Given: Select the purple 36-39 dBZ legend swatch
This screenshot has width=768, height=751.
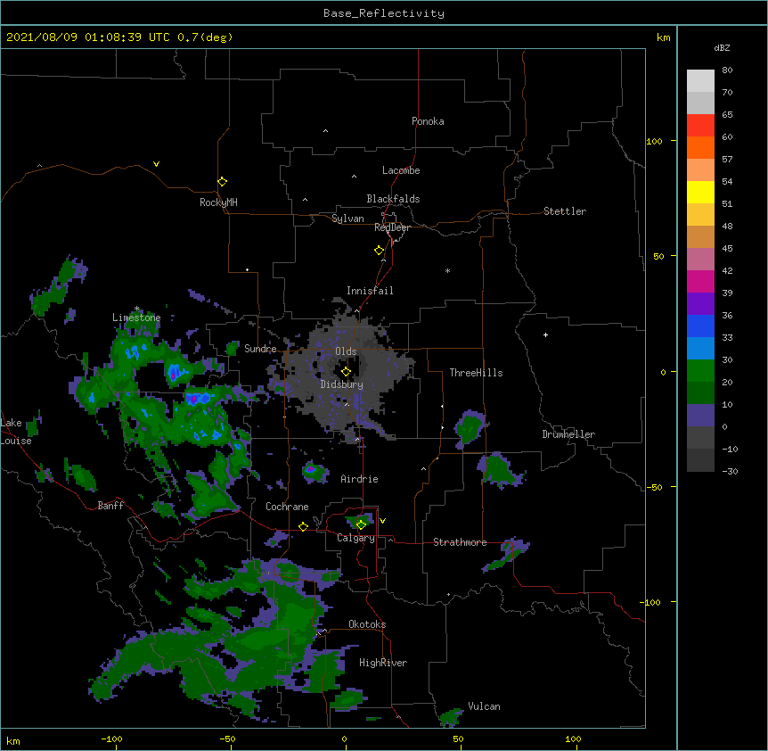Looking at the screenshot, I should click(x=700, y=304).
